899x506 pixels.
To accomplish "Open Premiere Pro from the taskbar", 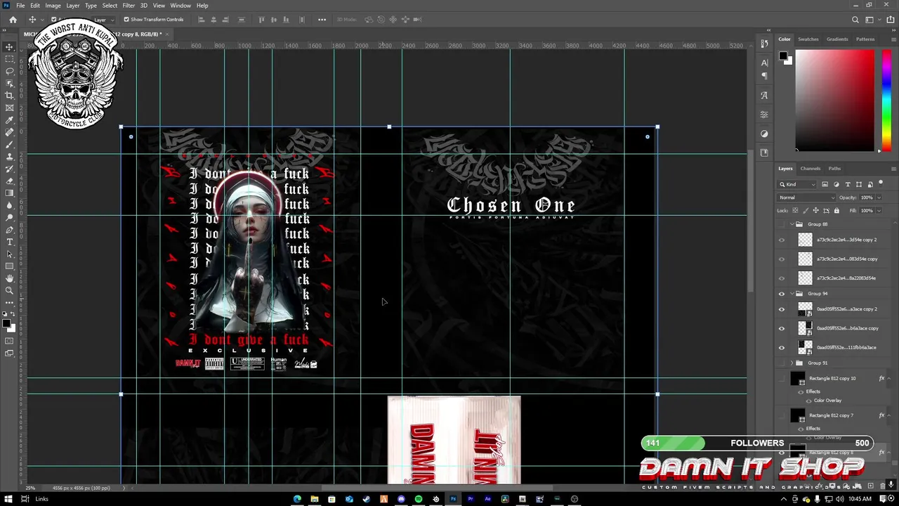I will coord(471,499).
